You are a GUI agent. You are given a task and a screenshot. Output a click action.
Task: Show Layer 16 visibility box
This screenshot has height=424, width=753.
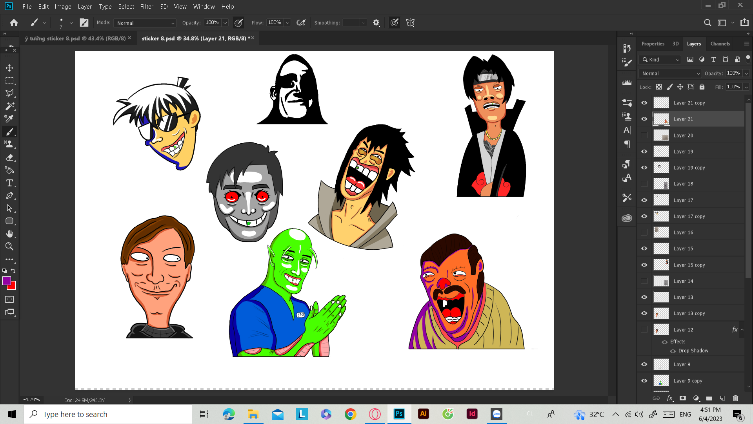coord(644,232)
